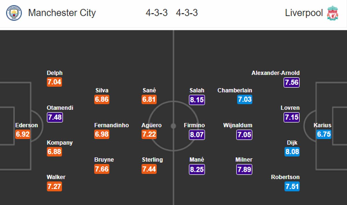Select Robertson's 7.51 rating badge

(291, 187)
